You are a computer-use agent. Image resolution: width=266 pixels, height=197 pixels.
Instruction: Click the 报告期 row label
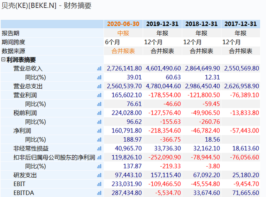10,33
